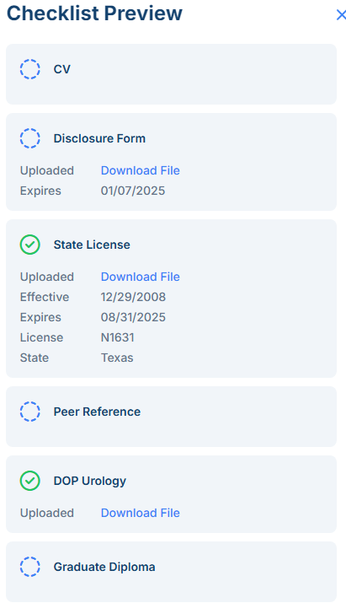This screenshot has height=603, width=346.
Task: Click the pending status circle beside CV
Action: [x=30, y=69]
